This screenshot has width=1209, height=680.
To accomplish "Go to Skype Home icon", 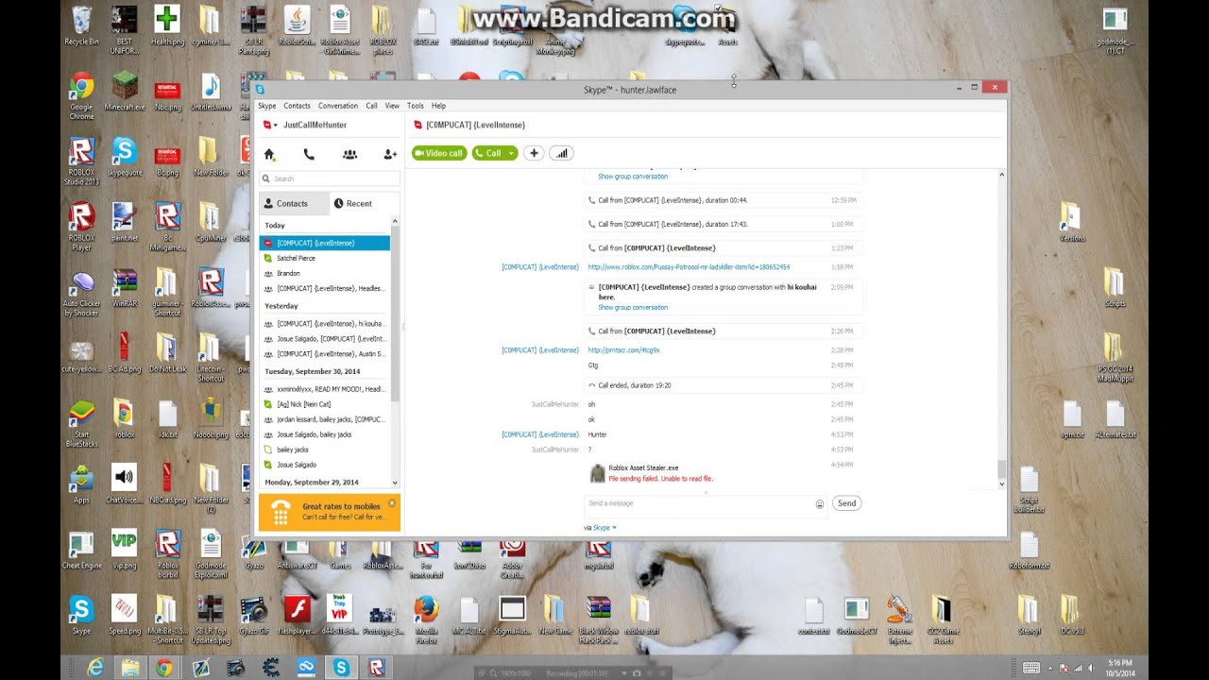I will tap(269, 154).
